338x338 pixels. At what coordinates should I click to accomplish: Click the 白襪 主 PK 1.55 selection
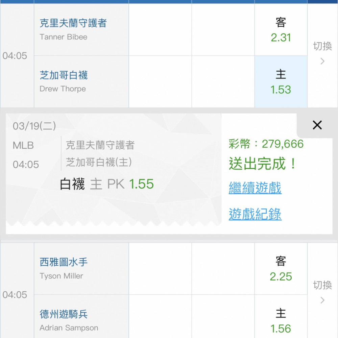[107, 184]
